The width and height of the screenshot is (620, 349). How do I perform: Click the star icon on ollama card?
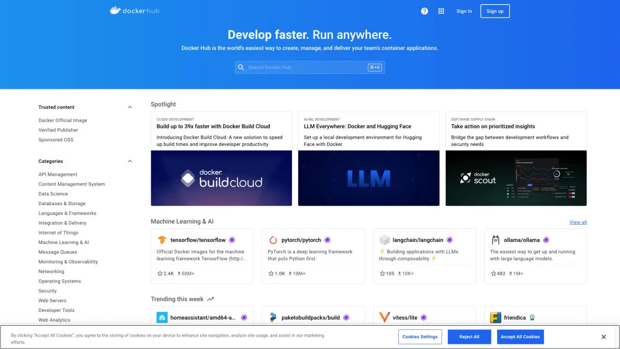pyautogui.click(x=493, y=274)
